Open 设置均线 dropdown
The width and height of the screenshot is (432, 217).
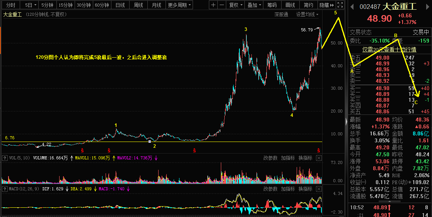[x=307, y=15]
